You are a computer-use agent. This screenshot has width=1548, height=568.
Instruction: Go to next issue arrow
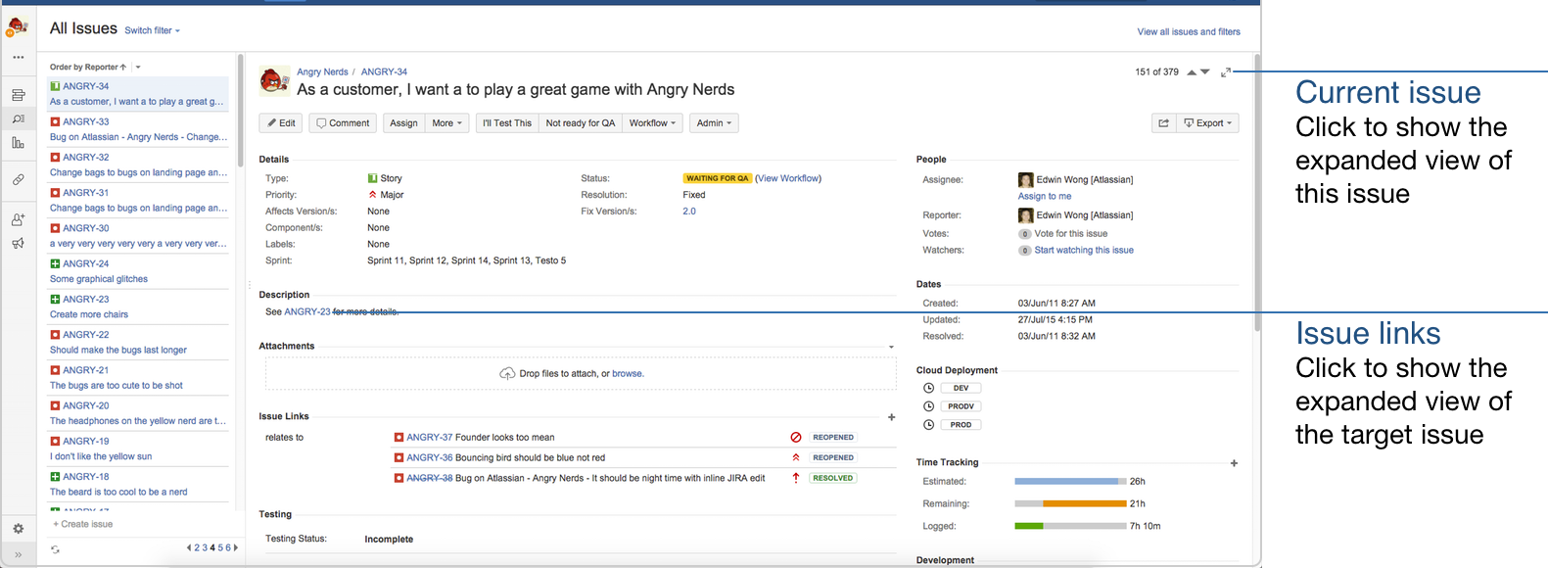[1205, 72]
